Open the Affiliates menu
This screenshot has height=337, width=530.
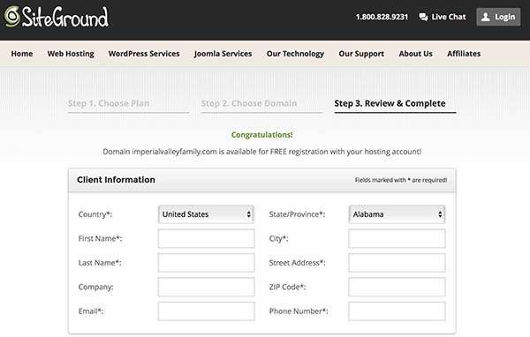point(464,54)
